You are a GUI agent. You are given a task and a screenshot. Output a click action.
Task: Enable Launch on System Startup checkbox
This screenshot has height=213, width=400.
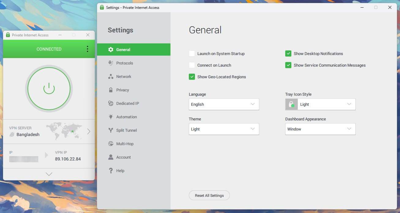pos(192,53)
